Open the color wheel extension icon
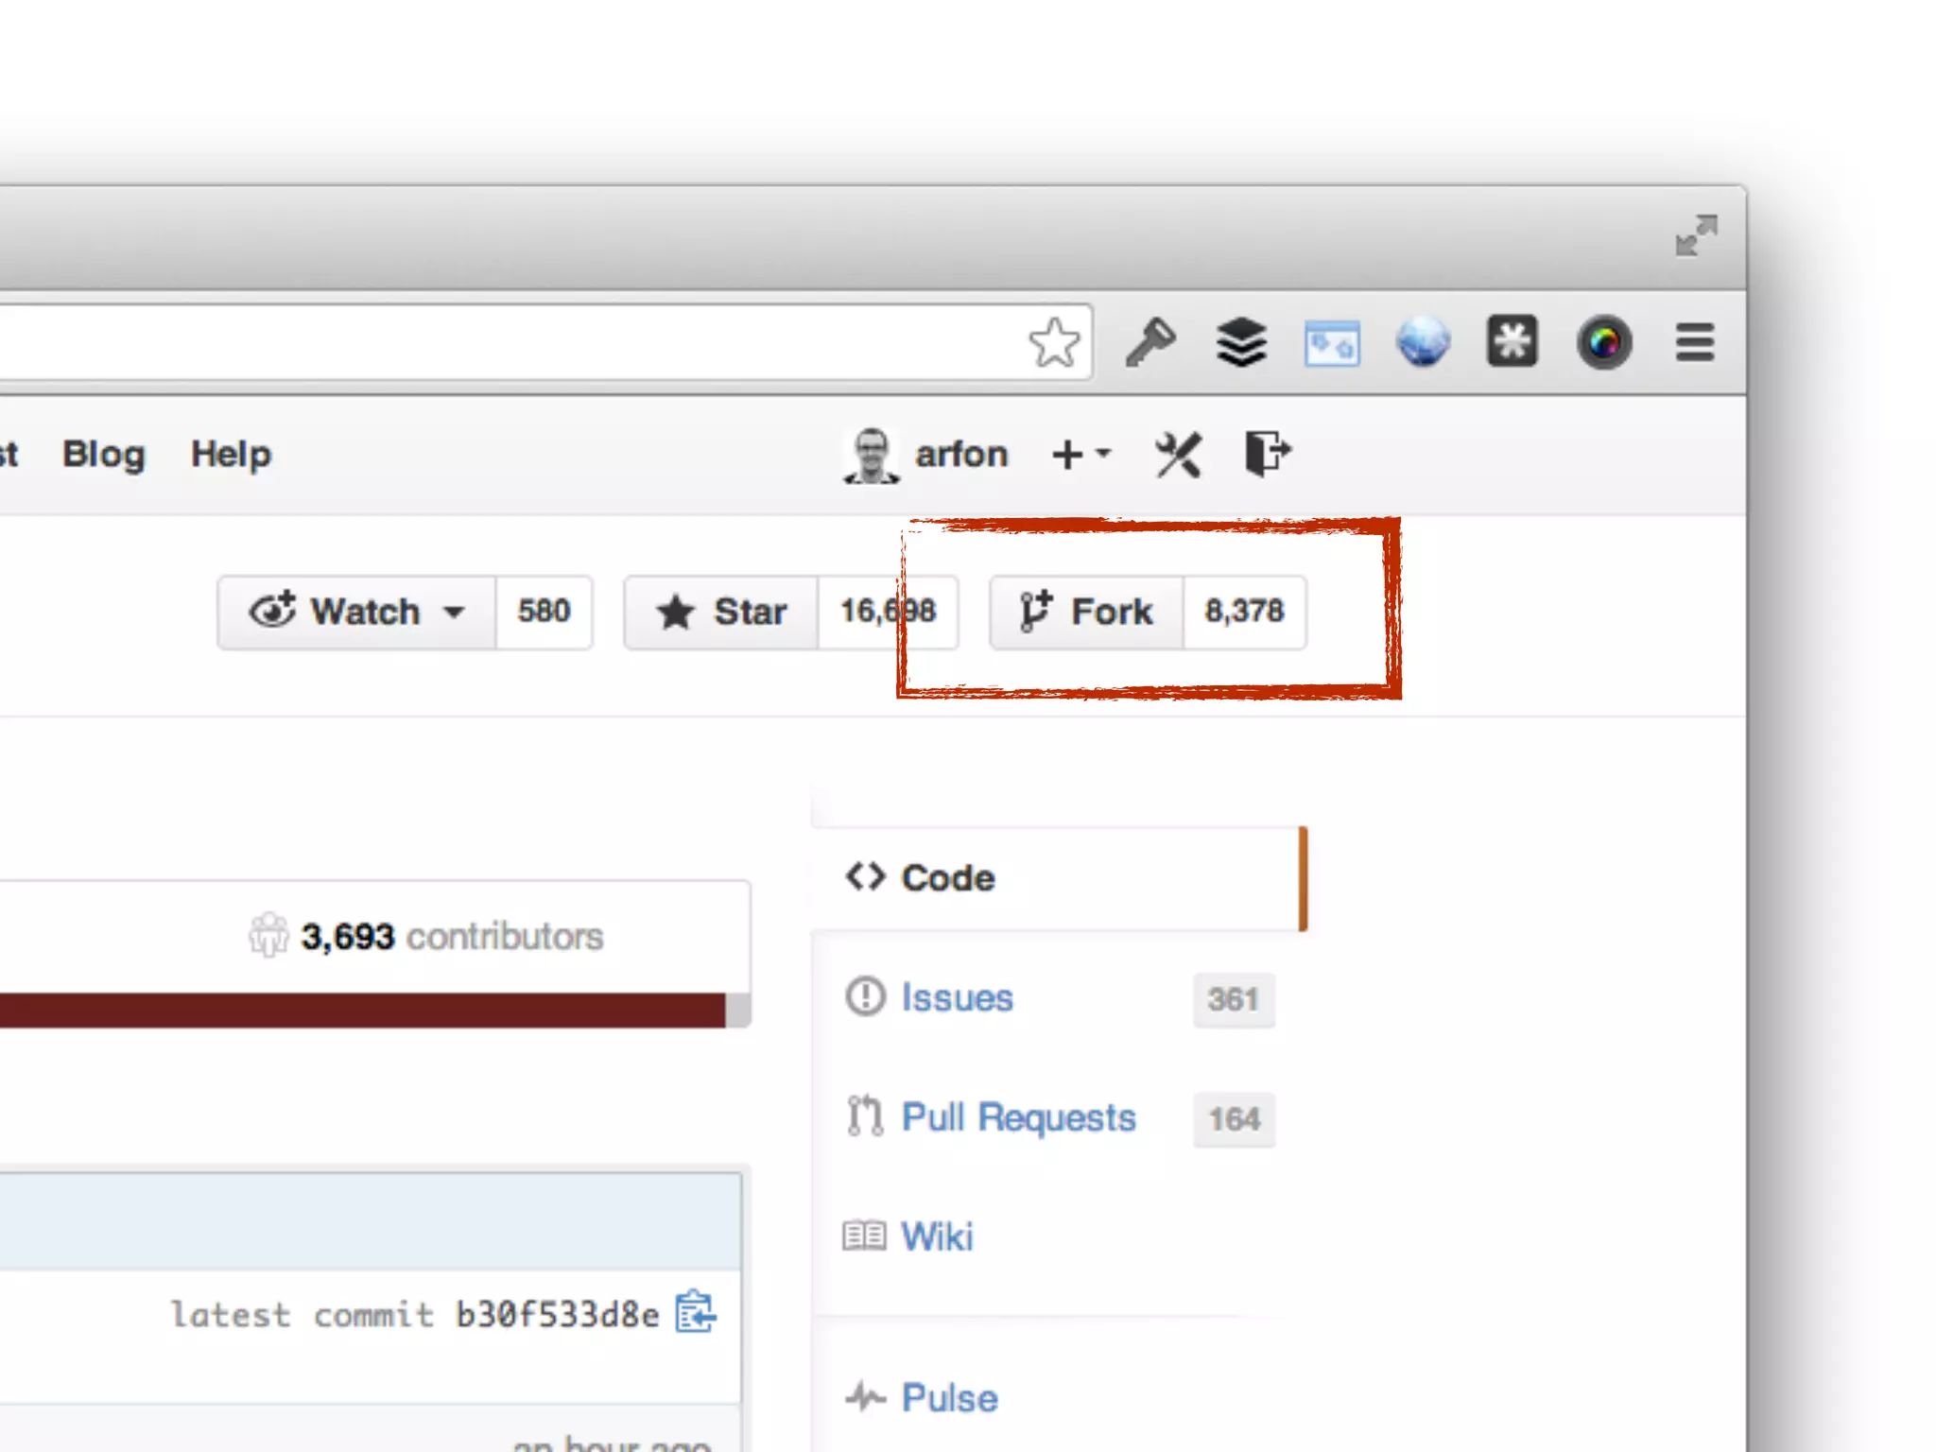 point(1603,342)
